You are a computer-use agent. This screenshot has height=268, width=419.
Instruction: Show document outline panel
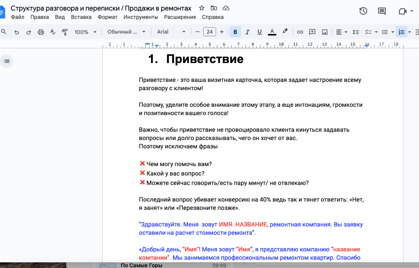pos(7,61)
